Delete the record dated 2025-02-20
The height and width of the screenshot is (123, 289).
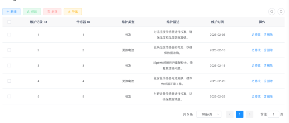pos(268,81)
